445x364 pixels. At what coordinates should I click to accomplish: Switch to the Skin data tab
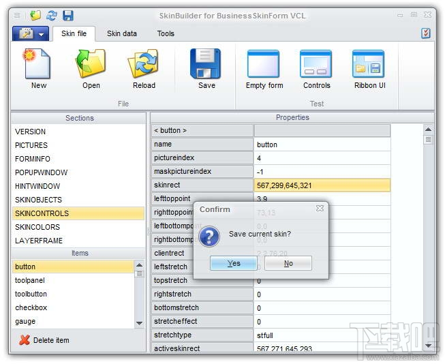tap(122, 33)
